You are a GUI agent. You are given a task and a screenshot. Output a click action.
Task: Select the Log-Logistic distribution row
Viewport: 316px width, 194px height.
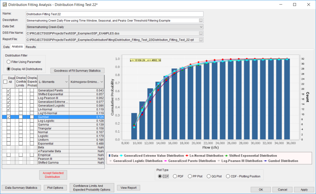pyautogui.click(x=53, y=121)
